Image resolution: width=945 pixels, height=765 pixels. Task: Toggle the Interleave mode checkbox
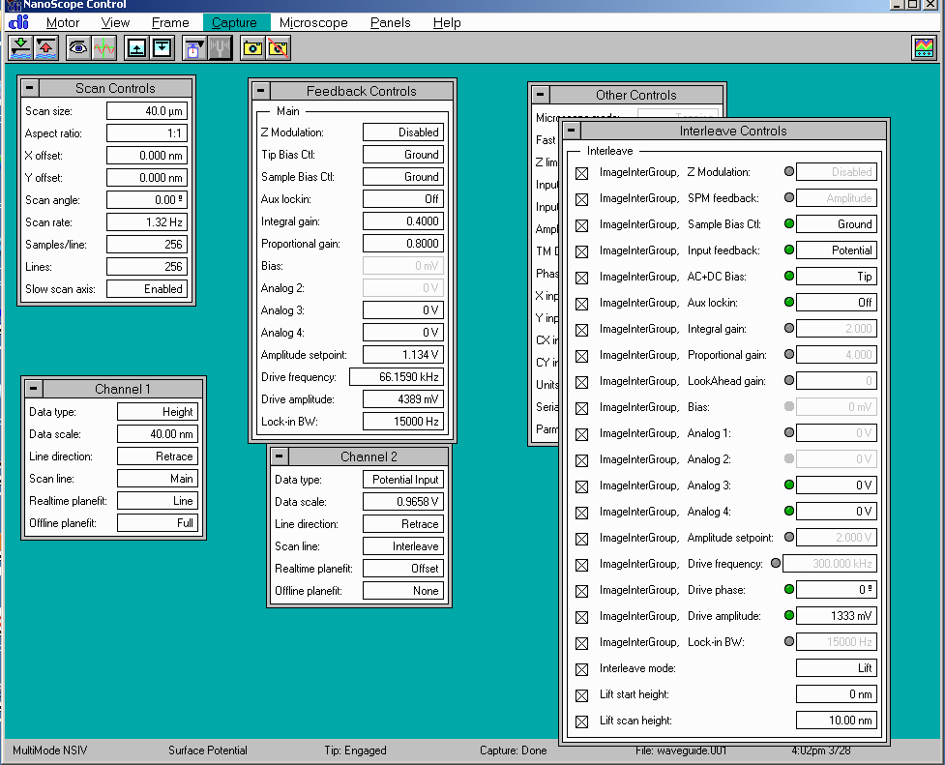pyautogui.click(x=581, y=670)
